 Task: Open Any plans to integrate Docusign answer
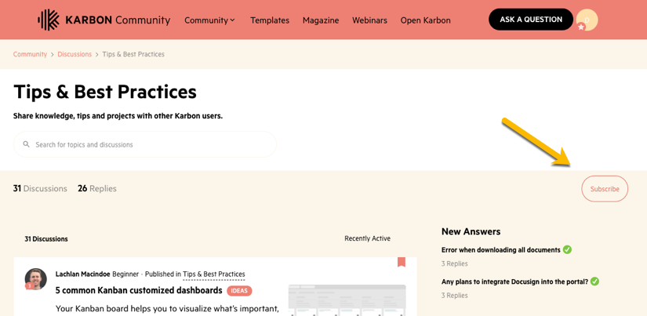tap(514, 281)
